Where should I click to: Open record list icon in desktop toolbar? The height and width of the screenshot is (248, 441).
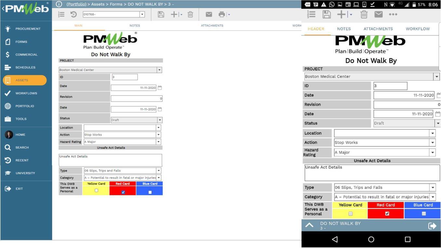(61, 14)
